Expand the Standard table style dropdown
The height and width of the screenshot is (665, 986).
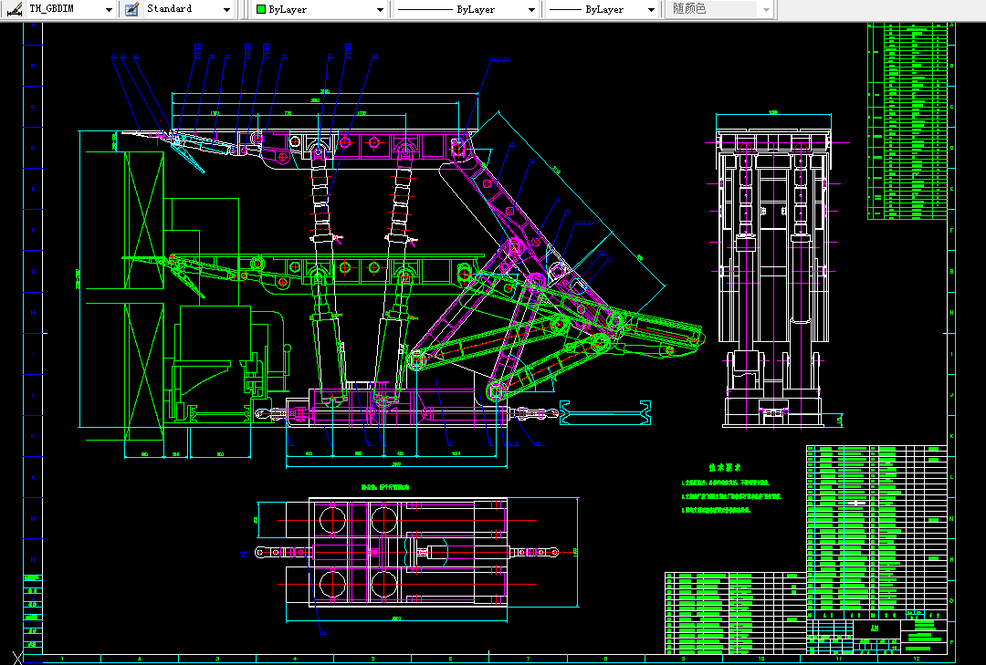[188, 9]
